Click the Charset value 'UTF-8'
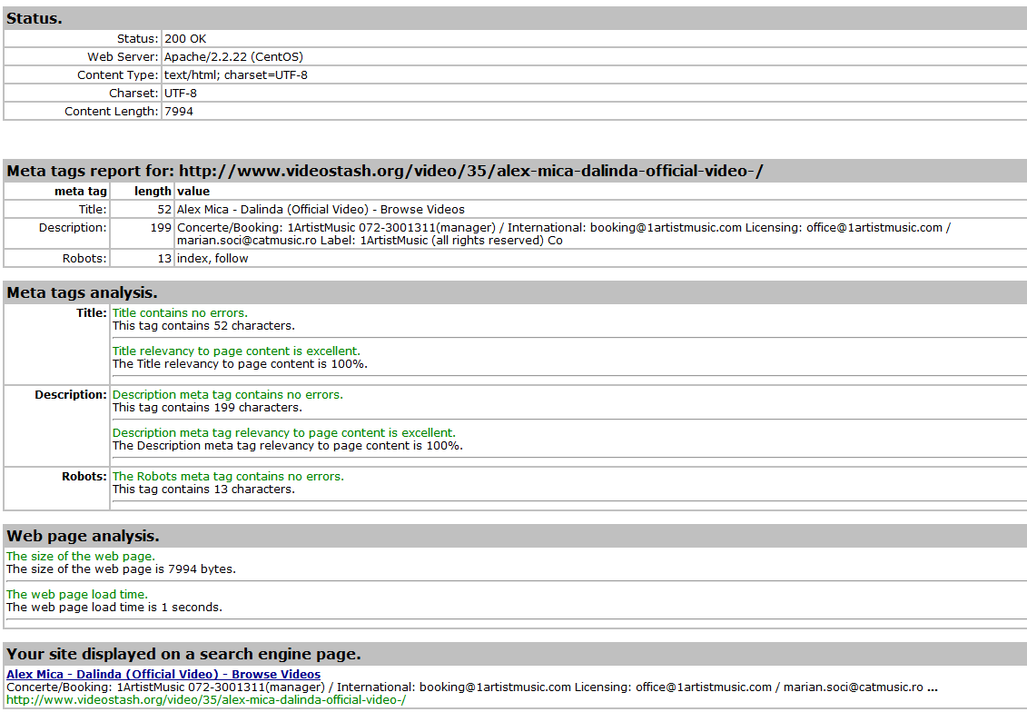Image resolution: width=1027 pixels, height=712 pixels. tap(181, 94)
